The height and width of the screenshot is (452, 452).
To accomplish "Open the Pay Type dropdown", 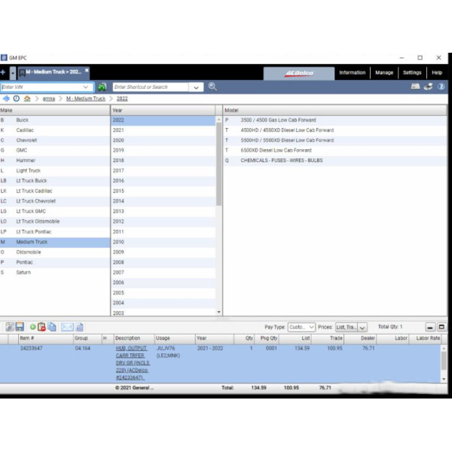I will (x=301, y=328).
